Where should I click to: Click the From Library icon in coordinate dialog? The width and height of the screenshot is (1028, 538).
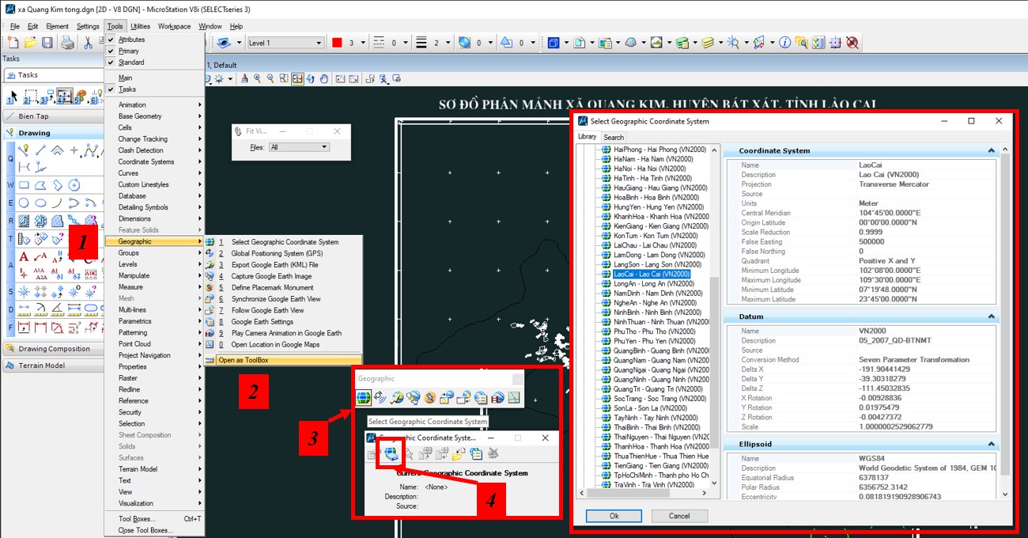(x=391, y=453)
